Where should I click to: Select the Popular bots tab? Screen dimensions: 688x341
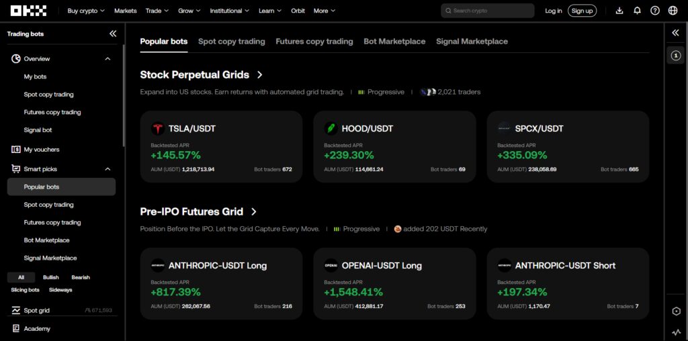point(164,42)
